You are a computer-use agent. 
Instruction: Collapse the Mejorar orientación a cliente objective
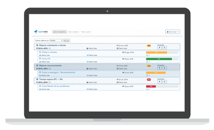(37, 45)
